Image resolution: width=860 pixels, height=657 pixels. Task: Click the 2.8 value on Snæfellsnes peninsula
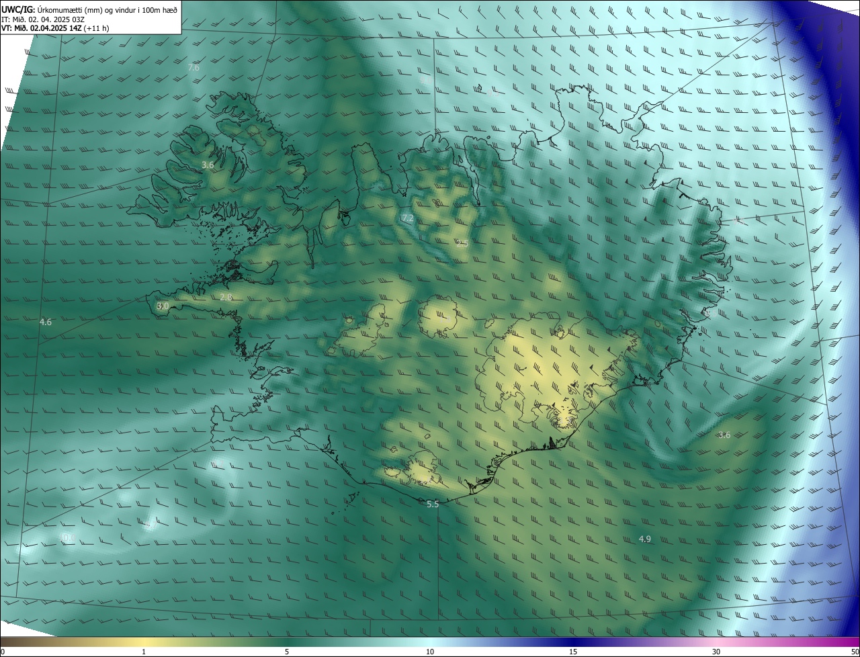coord(226,297)
